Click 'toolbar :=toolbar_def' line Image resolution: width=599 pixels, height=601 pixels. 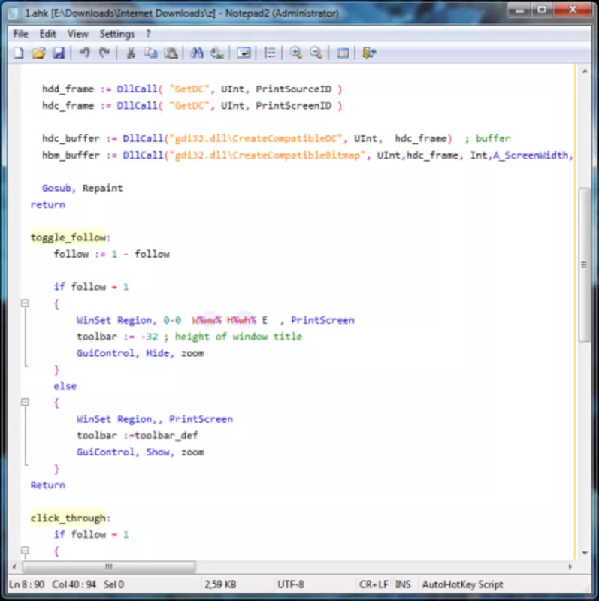(138, 436)
